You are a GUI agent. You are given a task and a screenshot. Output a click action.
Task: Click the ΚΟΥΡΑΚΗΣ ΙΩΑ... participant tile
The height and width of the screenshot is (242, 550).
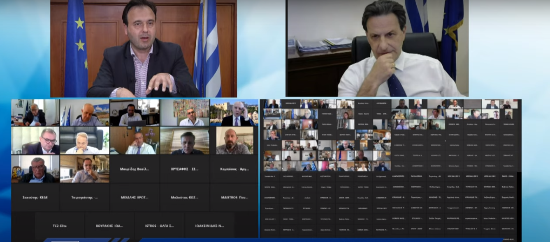109,226
